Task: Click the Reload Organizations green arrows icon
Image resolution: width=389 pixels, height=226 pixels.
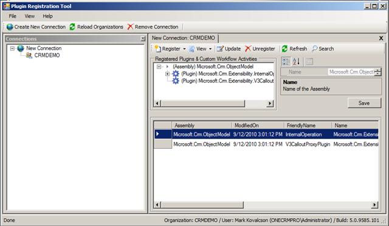Action: (x=72, y=27)
